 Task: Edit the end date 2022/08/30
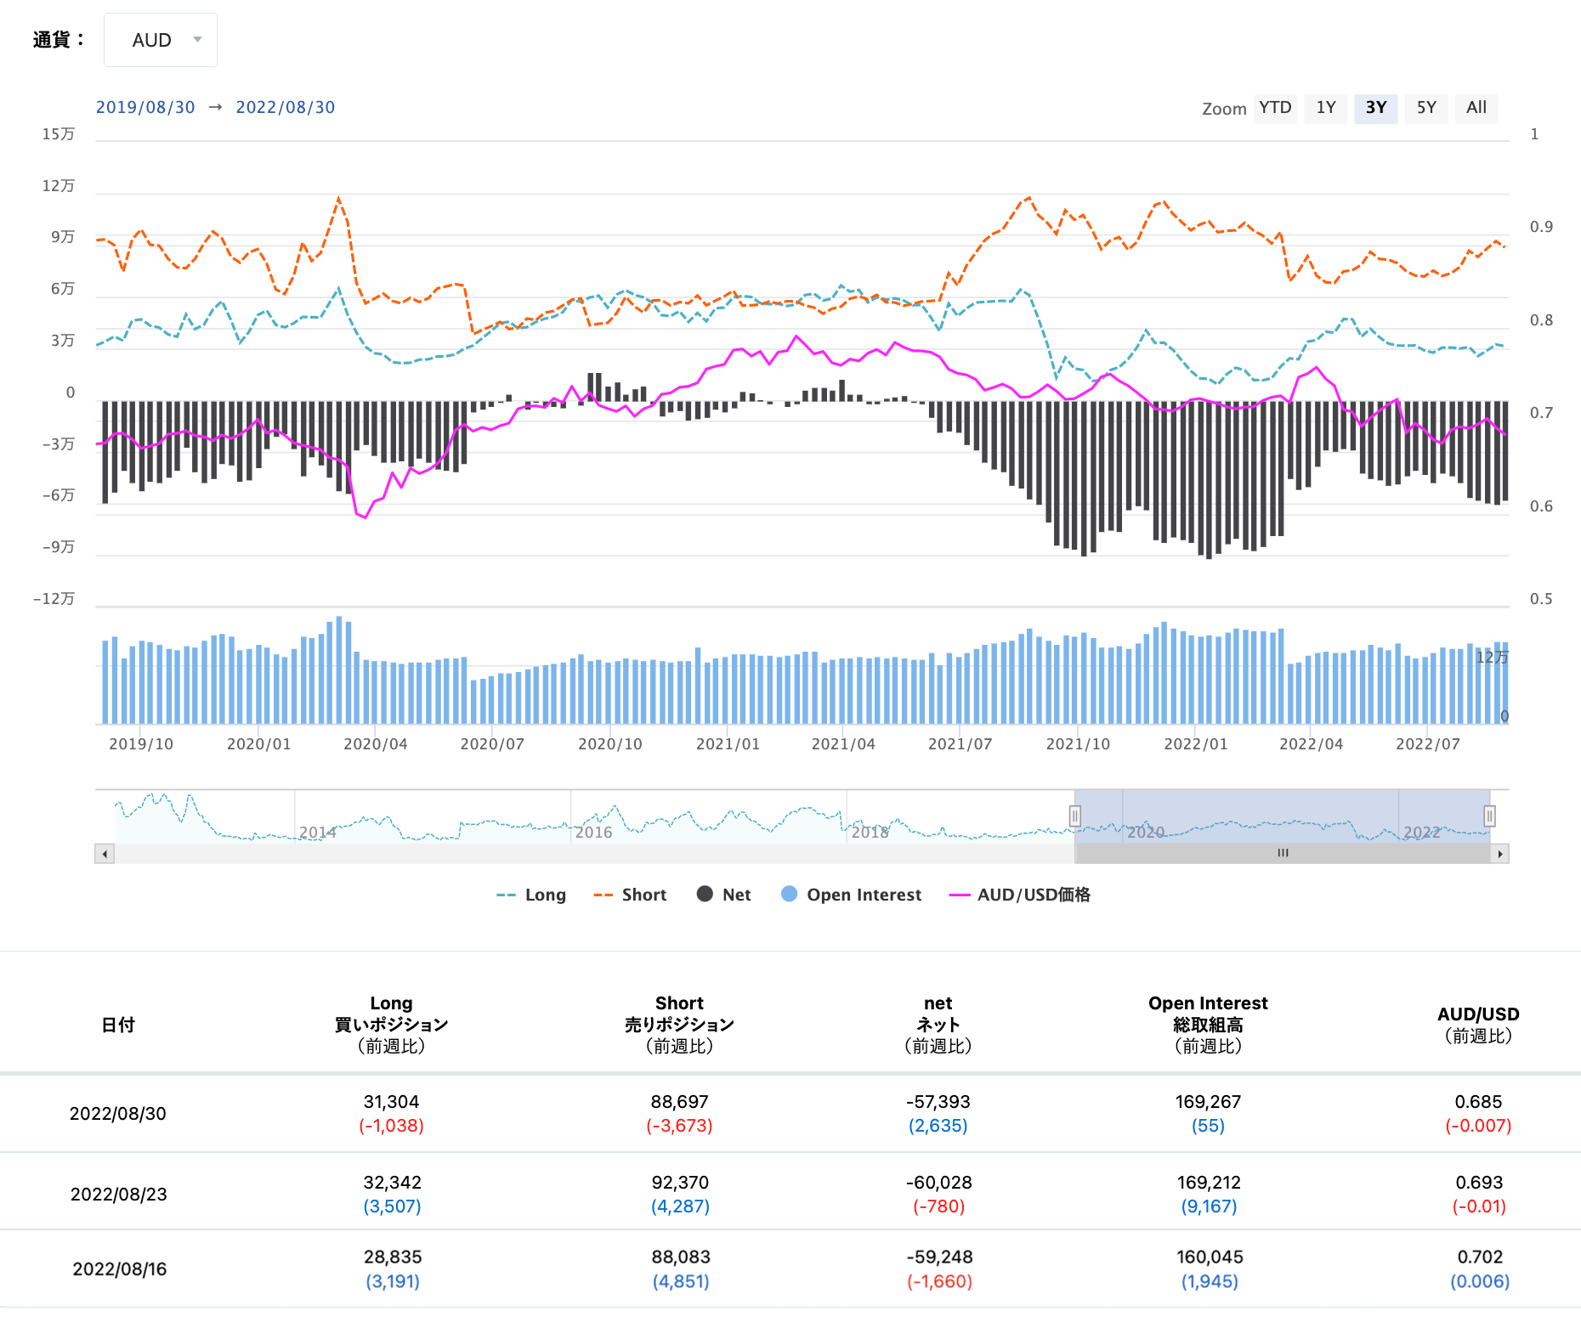click(286, 107)
